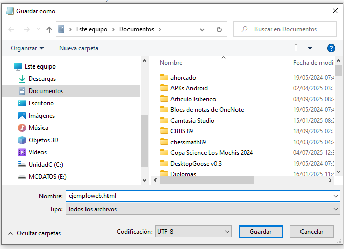Open the view options dropdown arrow

[310, 48]
